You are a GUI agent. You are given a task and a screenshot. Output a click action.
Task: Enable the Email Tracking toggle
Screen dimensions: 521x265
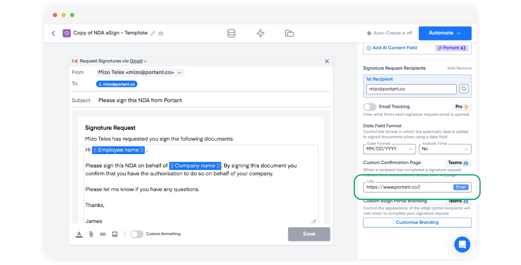coord(370,107)
